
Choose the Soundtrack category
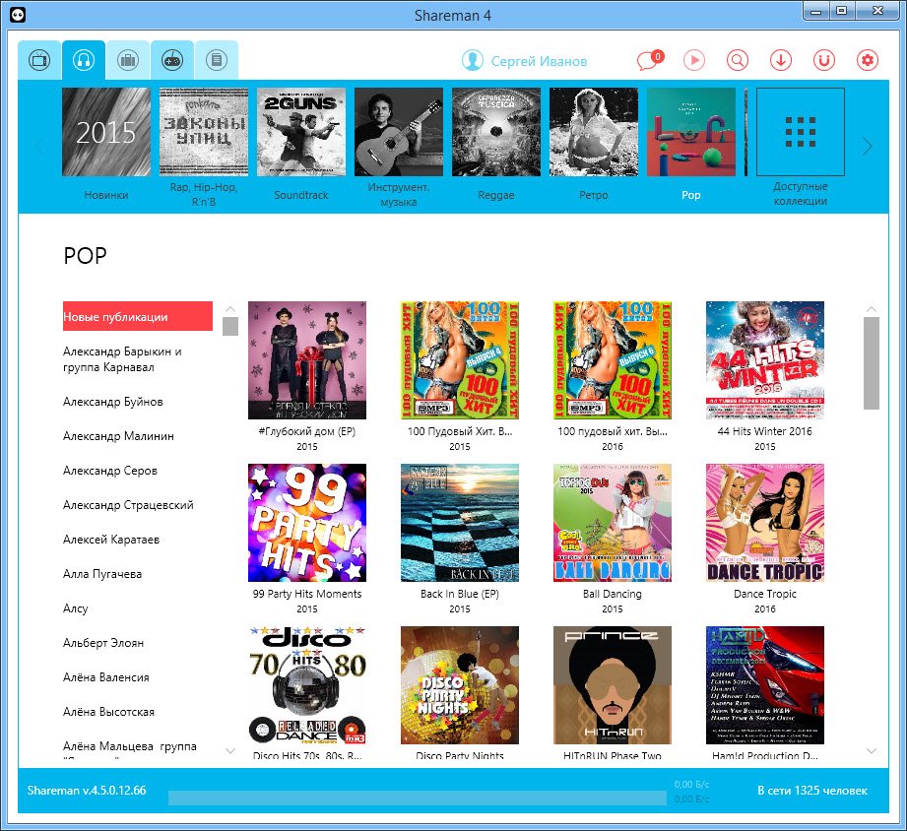301,132
